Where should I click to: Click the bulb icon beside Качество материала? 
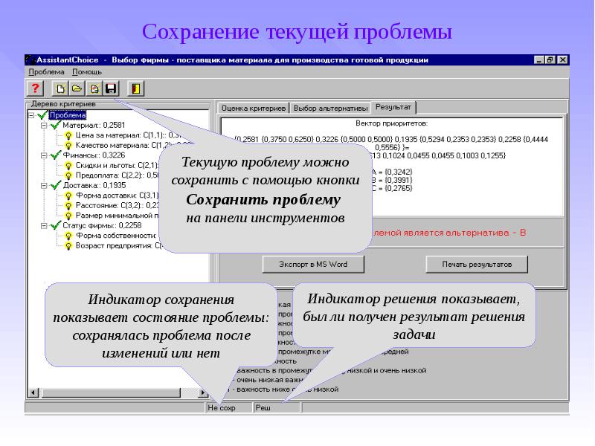coord(68,146)
